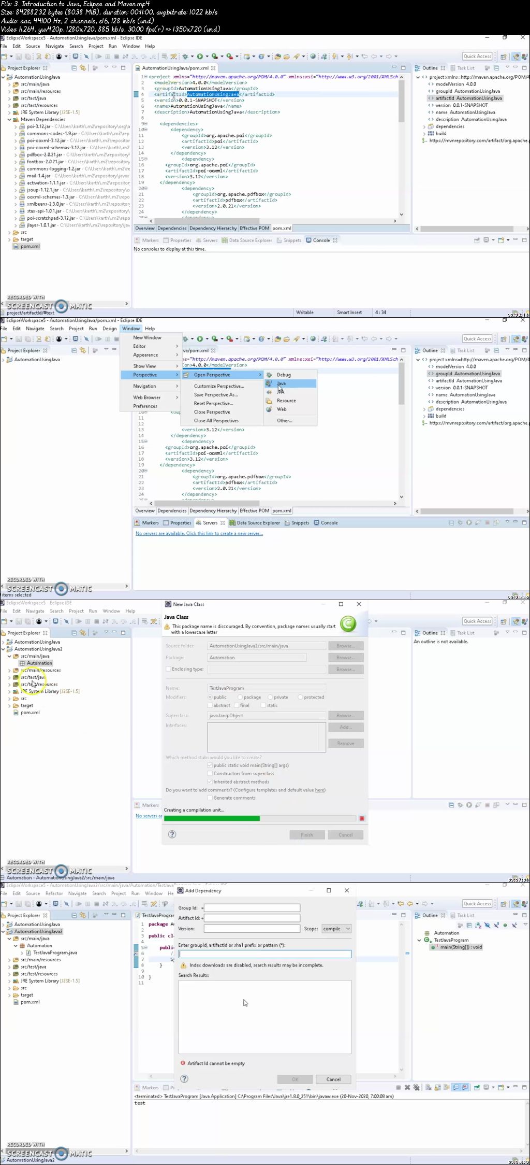The height and width of the screenshot is (1165, 530).
Task: Click the poi-3.12.jar library icon
Action: point(22,126)
